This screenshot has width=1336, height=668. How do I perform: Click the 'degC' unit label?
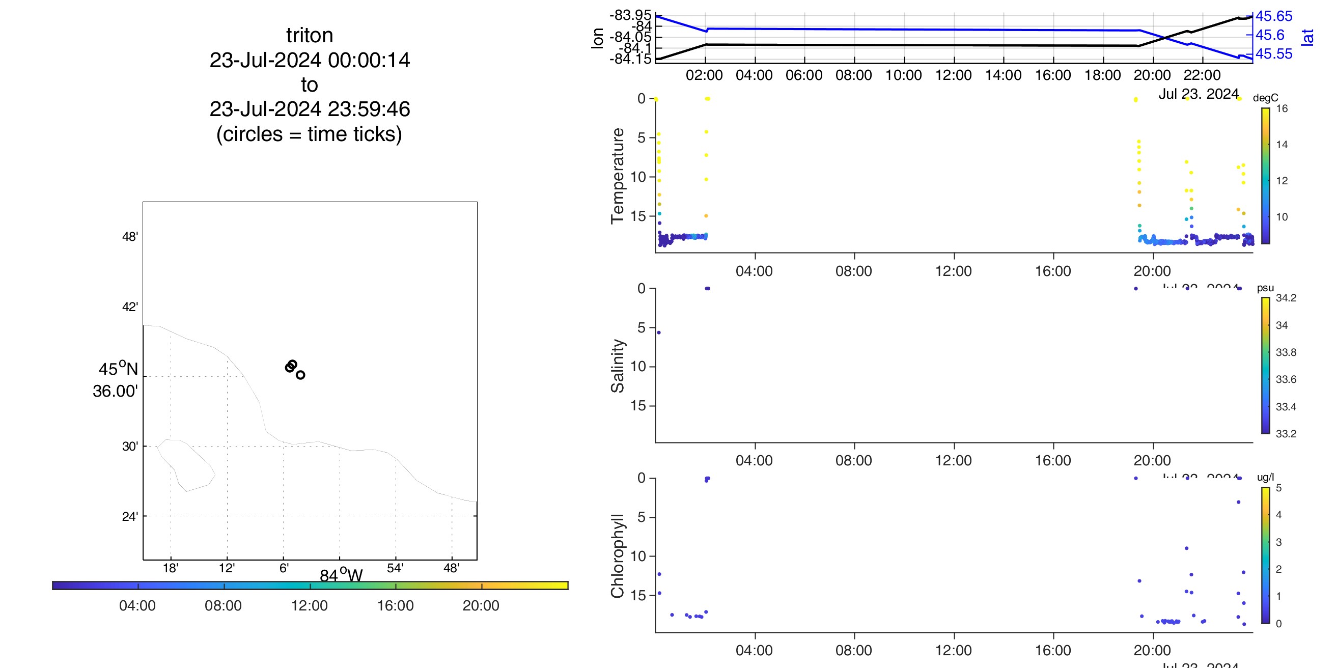point(1265,98)
